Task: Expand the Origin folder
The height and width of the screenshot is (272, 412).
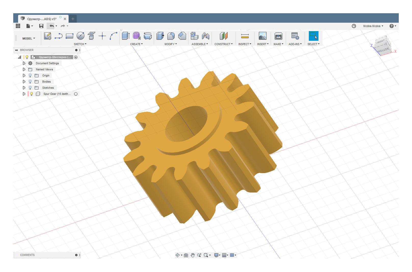Action: [x=24, y=75]
